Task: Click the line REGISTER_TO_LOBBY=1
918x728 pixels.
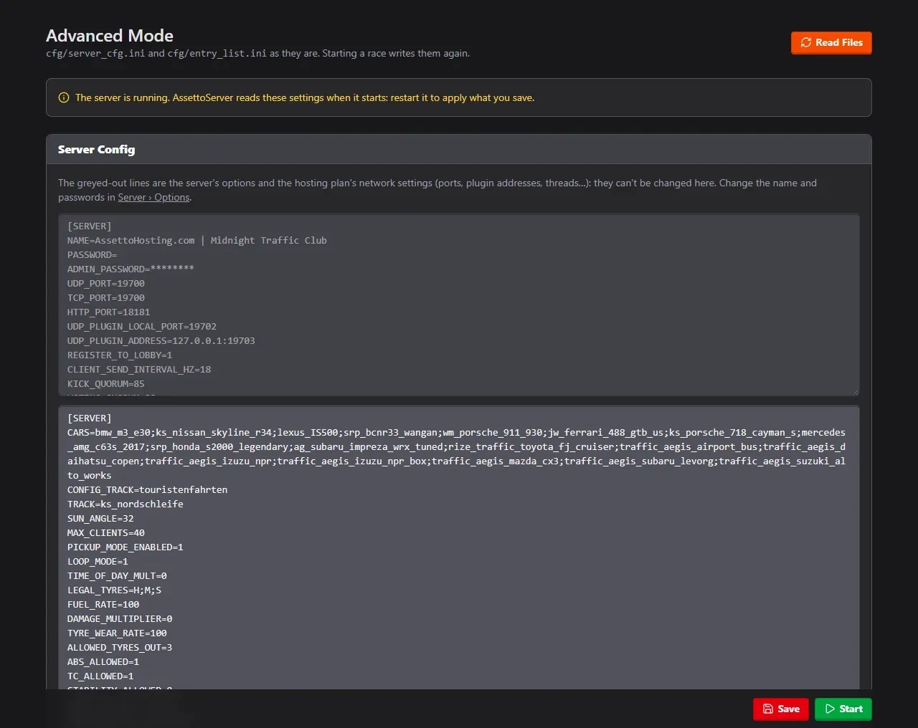Action: (x=120, y=355)
